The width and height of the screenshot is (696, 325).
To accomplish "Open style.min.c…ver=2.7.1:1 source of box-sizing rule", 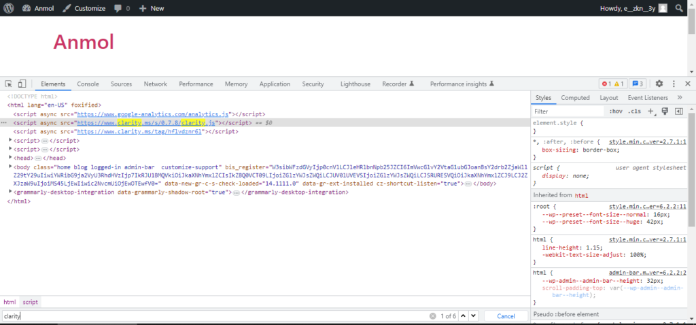I will [647, 141].
